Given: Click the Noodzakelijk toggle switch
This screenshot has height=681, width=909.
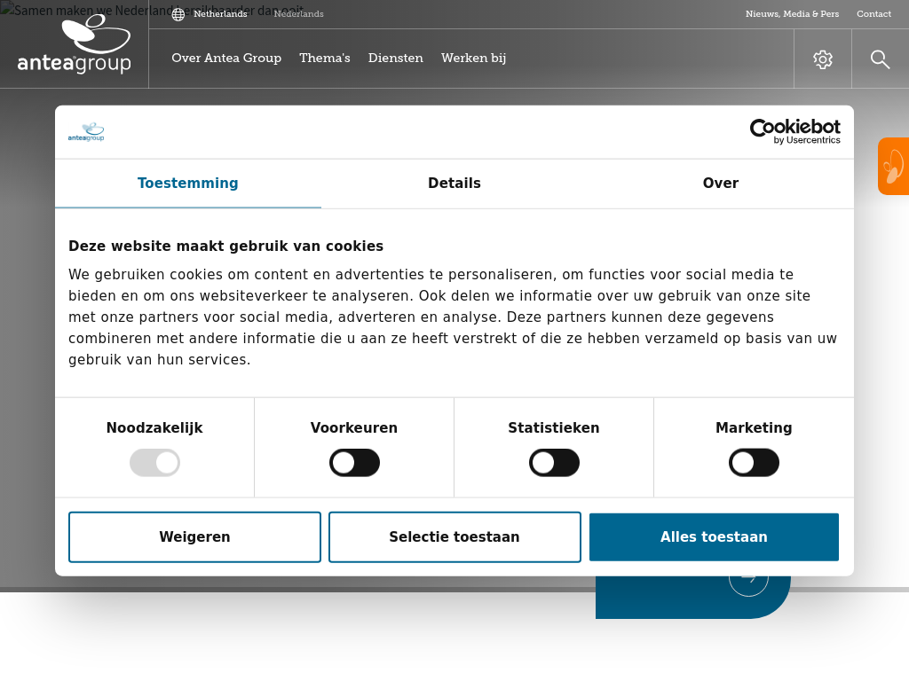Looking at the screenshot, I should click(x=154, y=463).
